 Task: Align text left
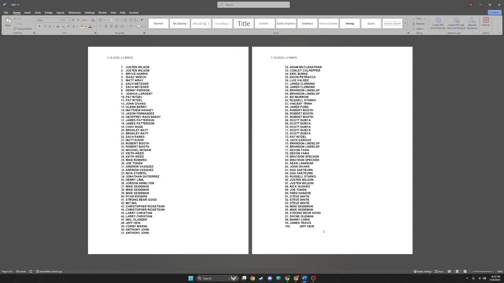coord(100,26)
